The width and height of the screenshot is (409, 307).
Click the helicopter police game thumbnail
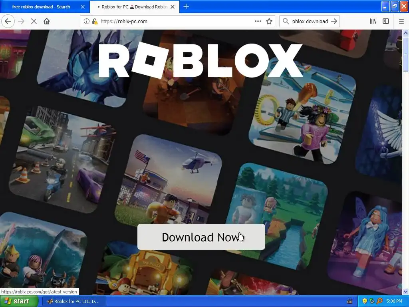tap(169, 180)
